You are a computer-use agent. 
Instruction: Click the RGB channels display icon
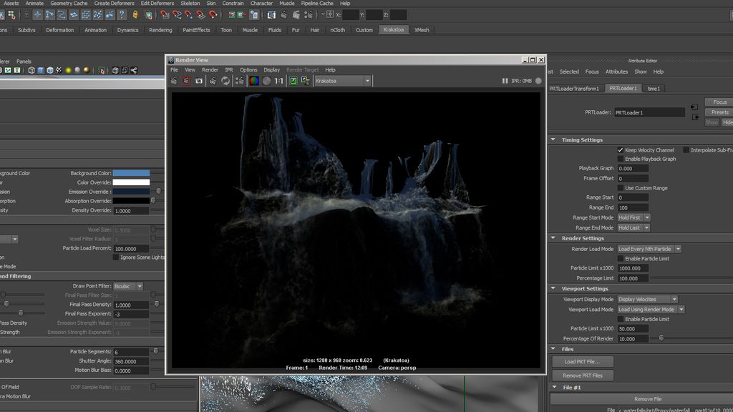click(x=253, y=81)
